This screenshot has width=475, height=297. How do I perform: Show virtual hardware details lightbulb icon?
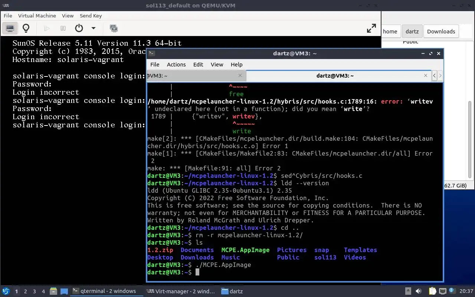tap(26, 28)
